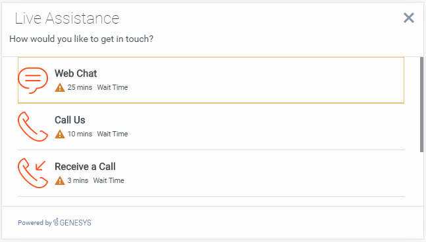
Task: Click the 25 mins Wait Time text
Action: pyautogui.click(x=97, y=87)
